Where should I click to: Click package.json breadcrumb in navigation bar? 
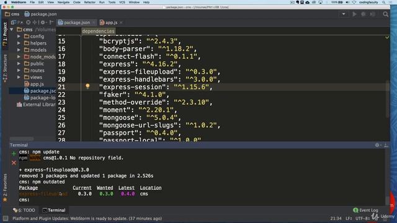(40, 14)
